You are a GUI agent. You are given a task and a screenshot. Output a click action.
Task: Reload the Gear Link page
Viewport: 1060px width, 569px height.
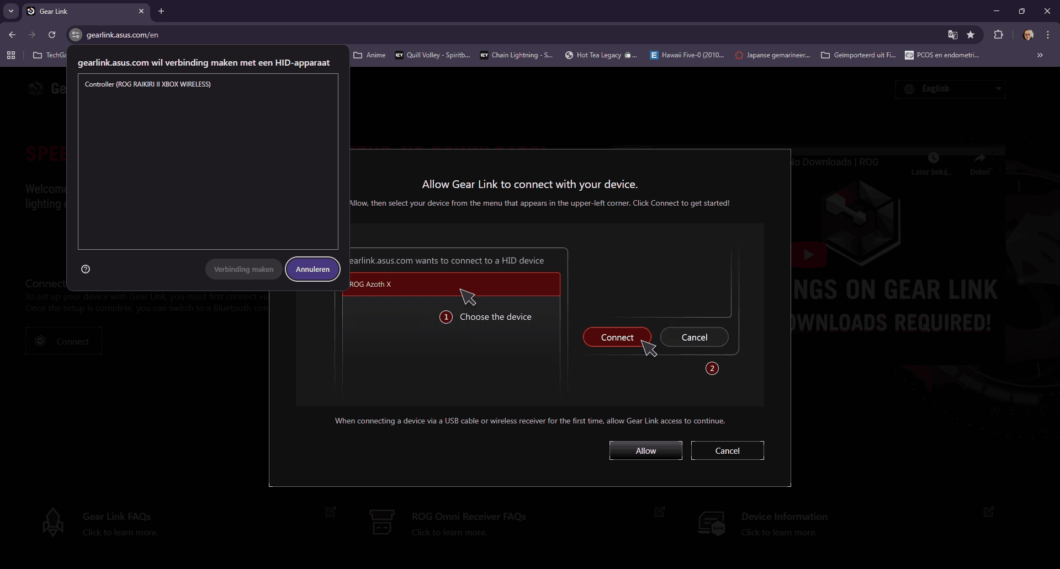[52, 35]
